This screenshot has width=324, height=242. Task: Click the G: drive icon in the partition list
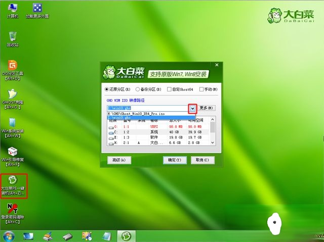tap(111, 127)
